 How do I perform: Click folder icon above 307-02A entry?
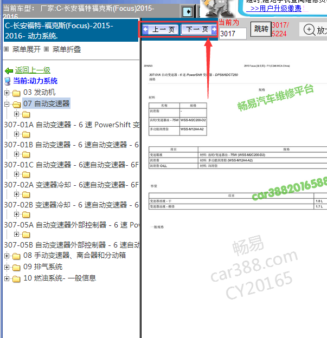pos(26,174)
